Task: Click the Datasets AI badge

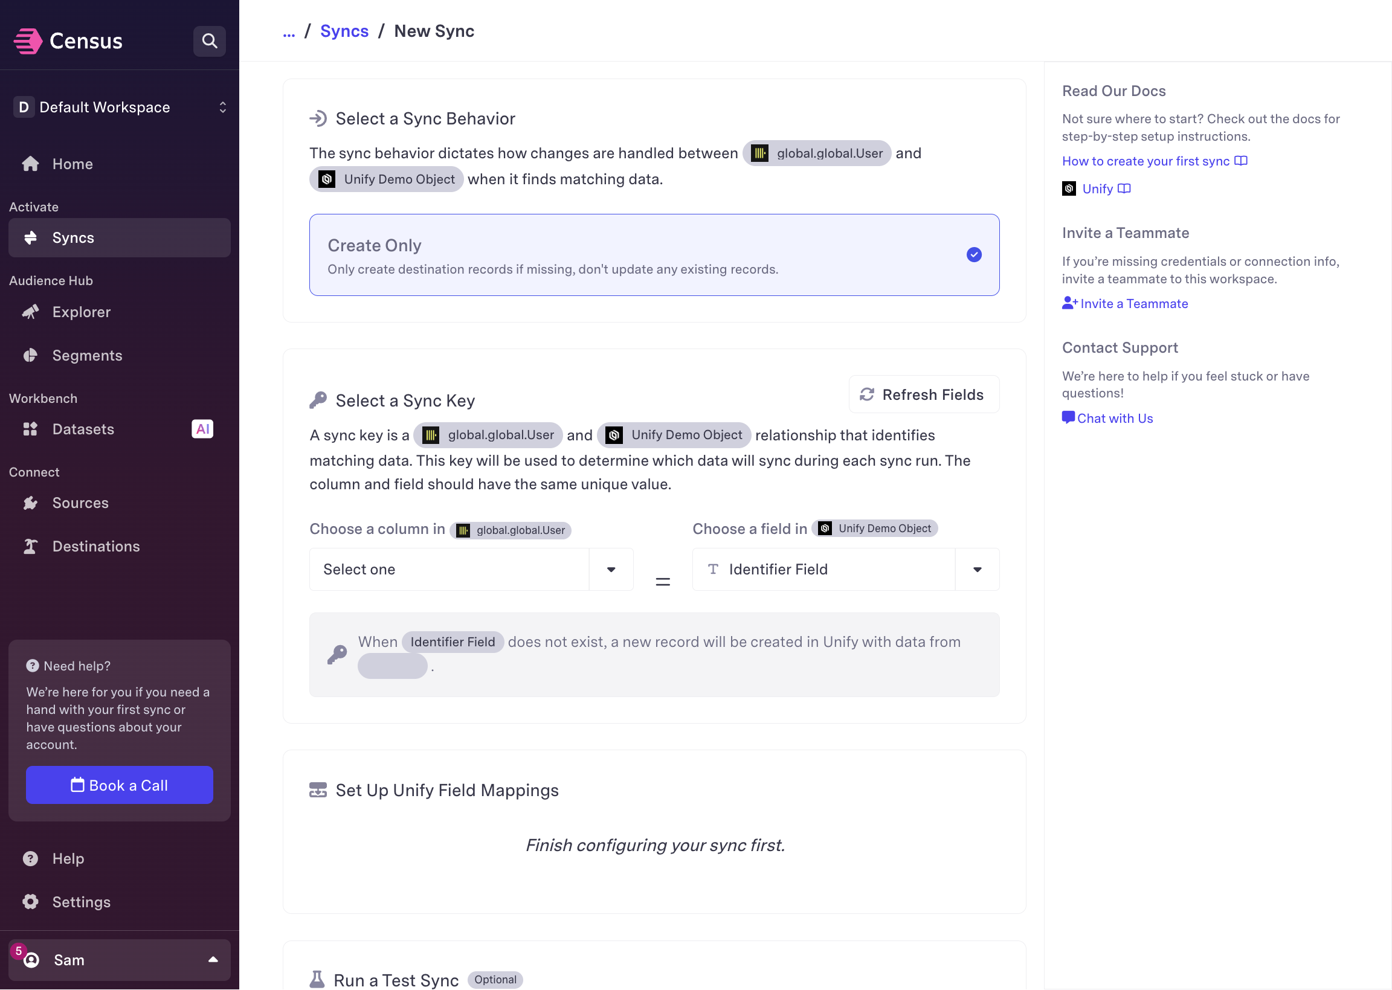Action: pyautogui.click(x=202, y=429)
